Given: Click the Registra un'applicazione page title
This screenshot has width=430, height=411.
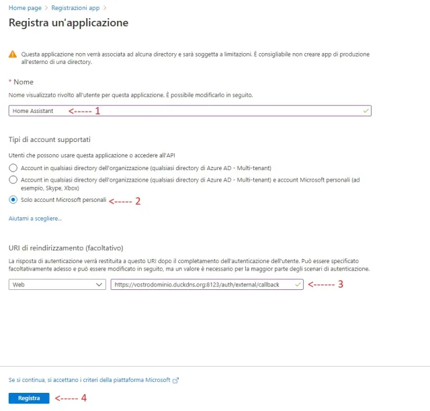Looking at the screenshot, I should click(68, 23).
